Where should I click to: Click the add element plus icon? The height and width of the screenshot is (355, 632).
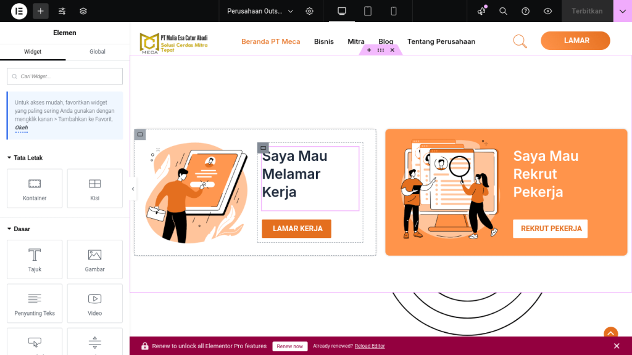pyautogui.click(x=40, y=11)
